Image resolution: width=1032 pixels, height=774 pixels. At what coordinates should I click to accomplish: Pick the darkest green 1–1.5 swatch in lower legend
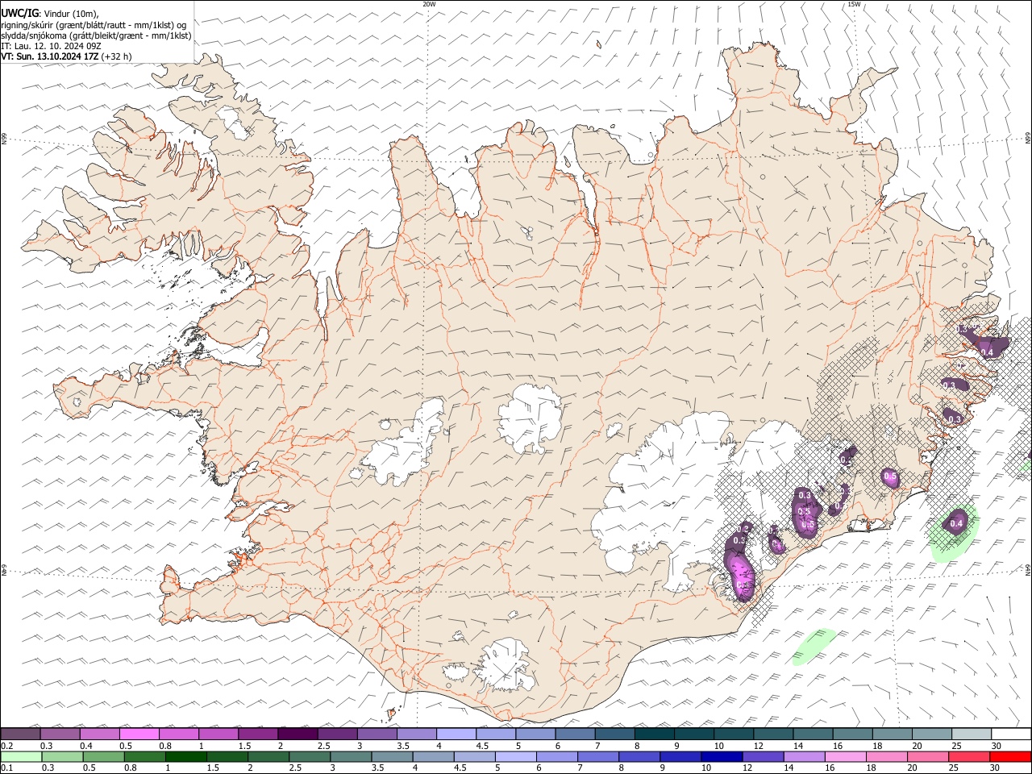[185, 756]
